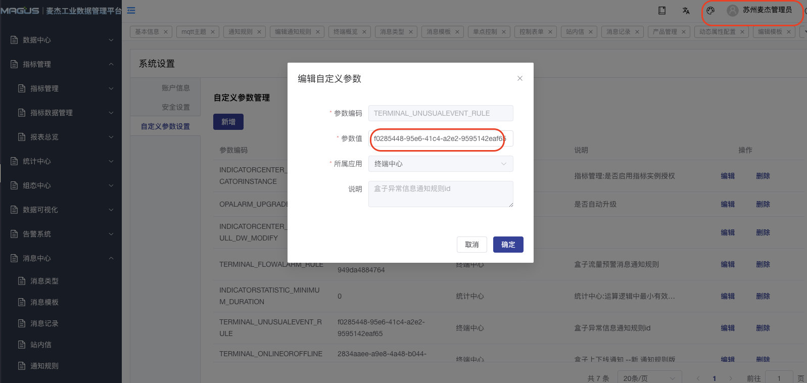Screen dimensions: 807x383
Task: Click 编辑 for the TERMINAL_FLOWALARM_RULE row
Action: tap(728, 264)
